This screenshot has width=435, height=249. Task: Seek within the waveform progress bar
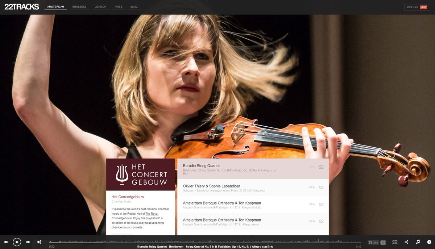205,242
